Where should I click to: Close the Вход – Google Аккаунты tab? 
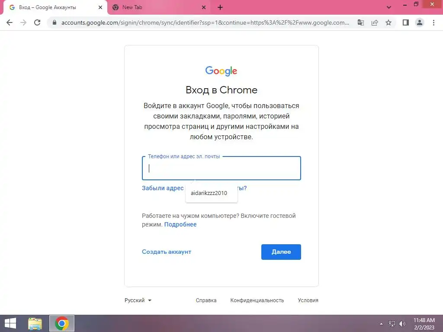(100, 7)
